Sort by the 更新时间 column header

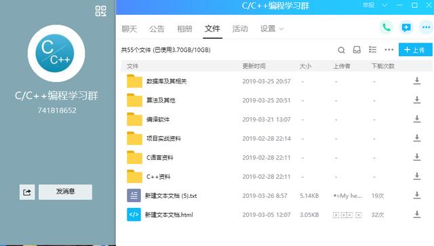coord(254,66)
